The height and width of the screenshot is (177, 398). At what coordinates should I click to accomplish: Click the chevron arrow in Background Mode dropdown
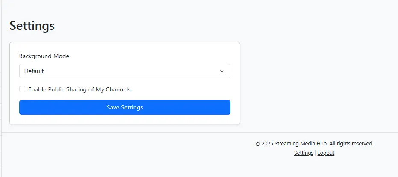(222, 71)
